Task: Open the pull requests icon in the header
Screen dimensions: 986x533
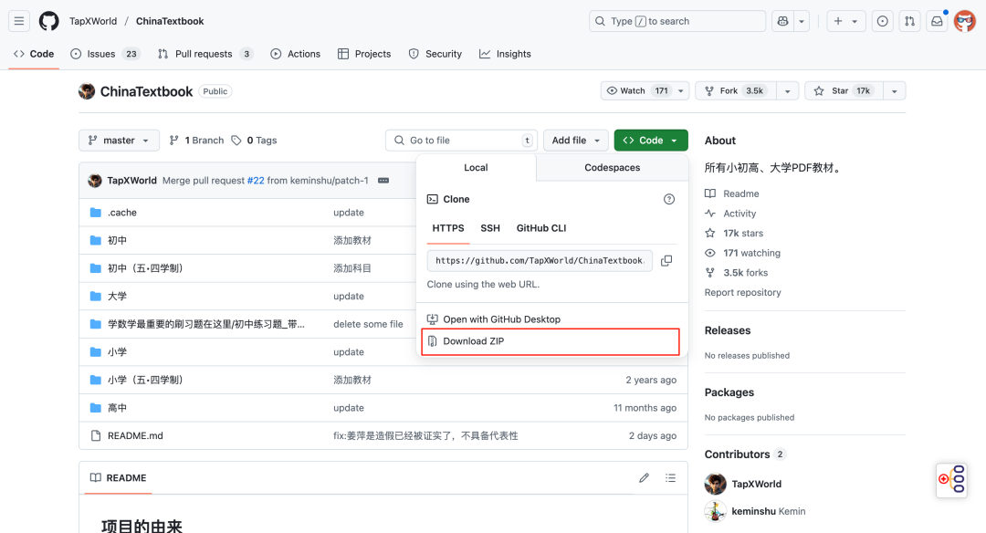Action: [x=909, y=20]
